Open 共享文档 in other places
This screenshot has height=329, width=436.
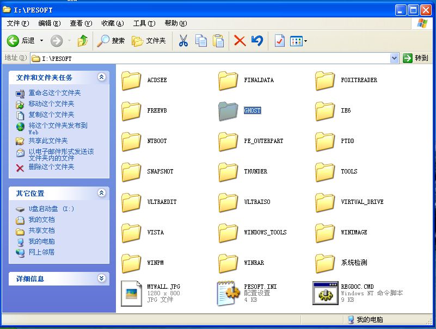click(x=41, y=231)
